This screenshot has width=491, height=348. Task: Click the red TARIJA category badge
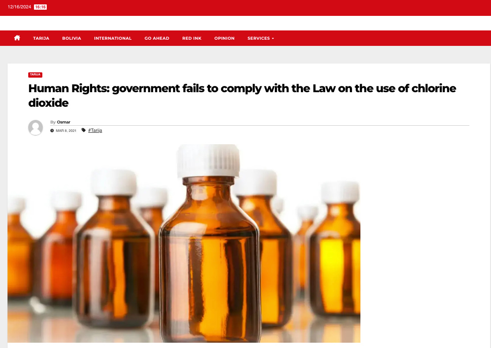(35, 75)
